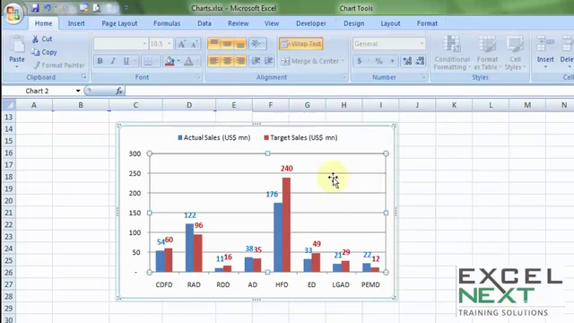Click the Accounting dollar format icon
574x323 pixels.
click(360, 61)
